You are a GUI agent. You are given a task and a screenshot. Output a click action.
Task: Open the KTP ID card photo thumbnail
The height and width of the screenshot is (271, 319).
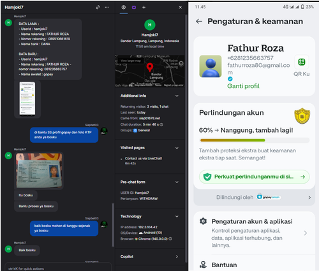[39, 170]
